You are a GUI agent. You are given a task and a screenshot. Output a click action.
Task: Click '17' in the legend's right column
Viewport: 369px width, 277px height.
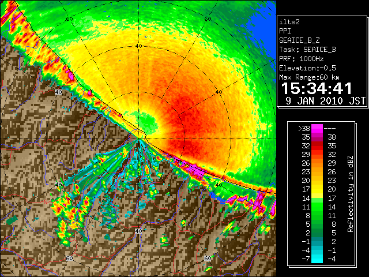pyautogui.click(x=332, y=198)
